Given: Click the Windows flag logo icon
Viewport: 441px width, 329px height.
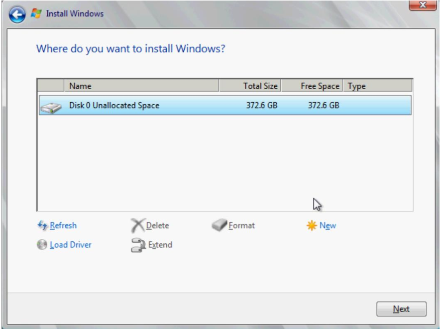Looking at the screenshot, I should coord(36,13).
